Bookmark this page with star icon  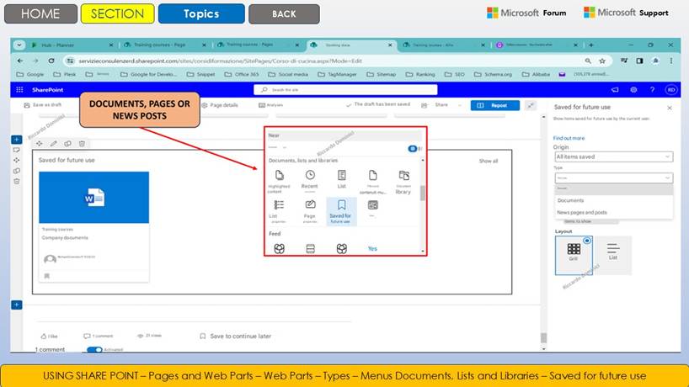click(x=602, y=61)
